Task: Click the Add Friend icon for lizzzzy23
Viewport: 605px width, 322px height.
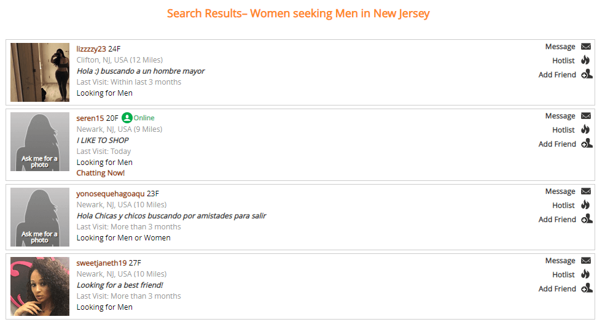Action: [587, 74]
